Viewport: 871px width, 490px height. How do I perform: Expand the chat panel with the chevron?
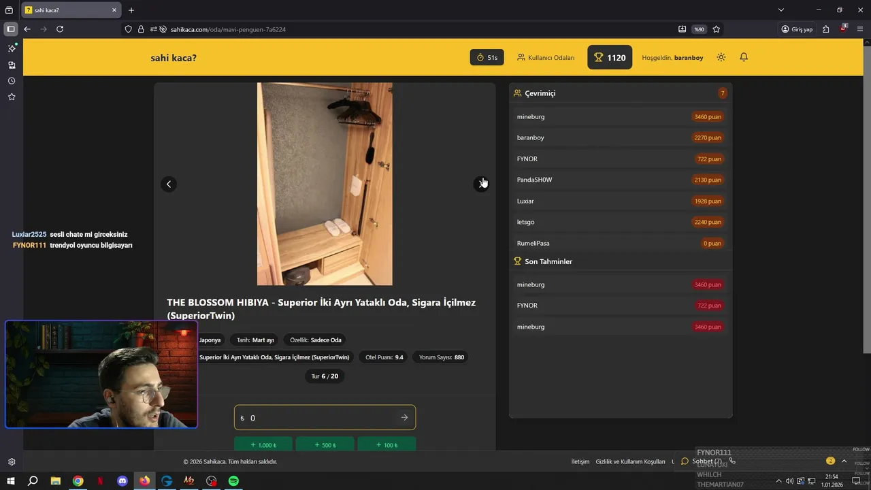click(x=844, y=461)
